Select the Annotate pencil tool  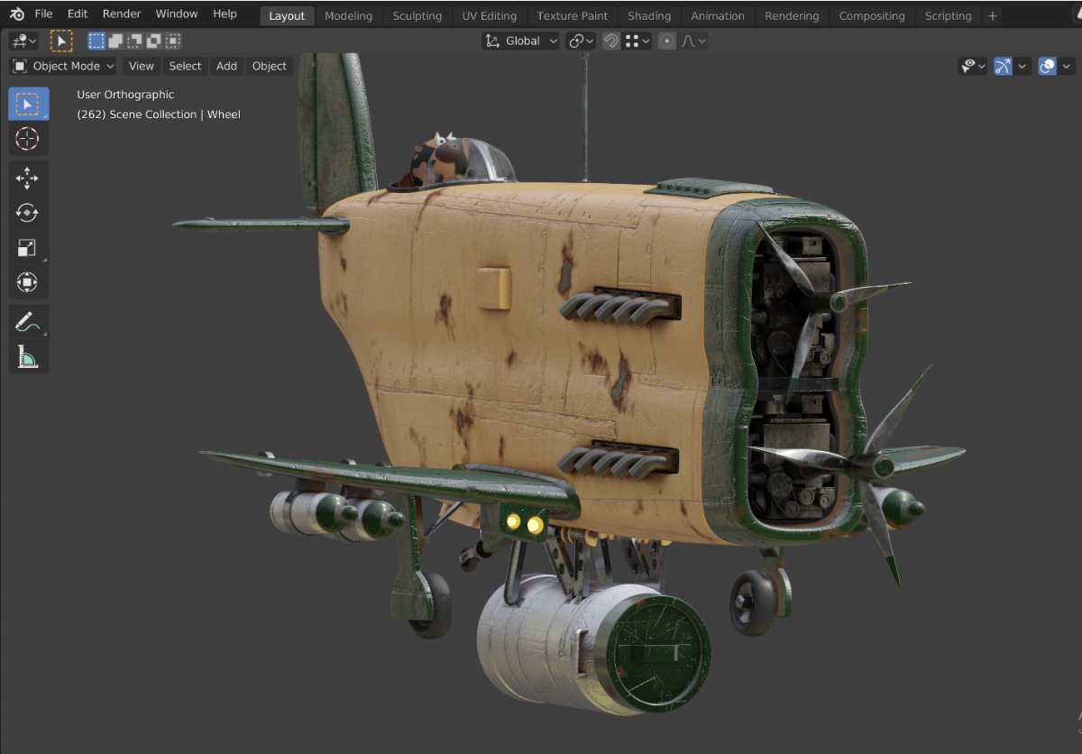pyautogui.click(x=28, y=322)
